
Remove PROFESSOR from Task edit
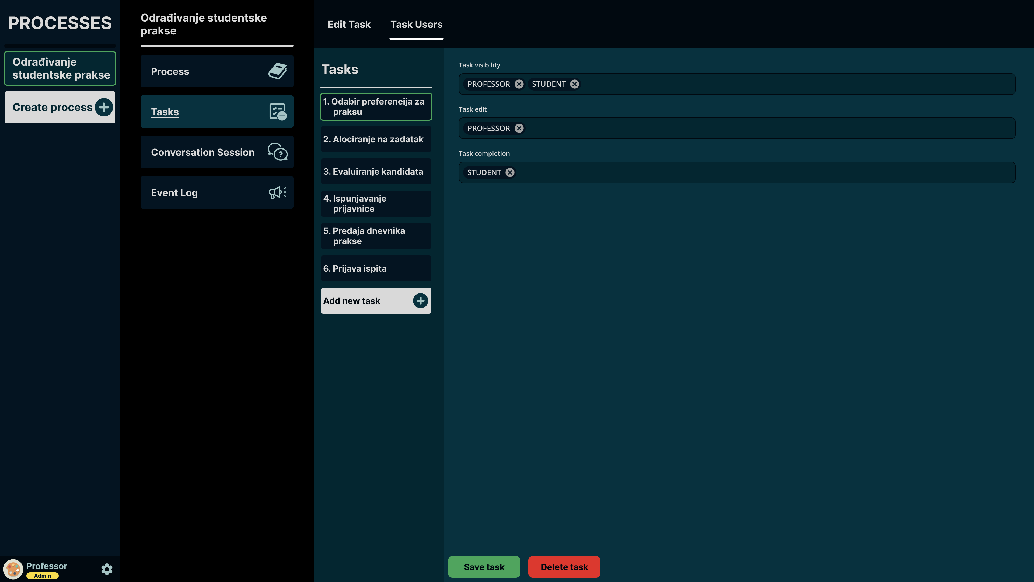coord(519,128)
